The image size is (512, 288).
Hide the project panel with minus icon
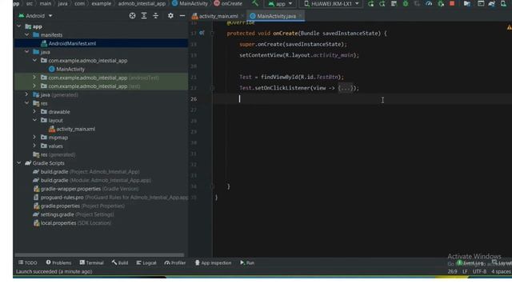tap(182, 16)
